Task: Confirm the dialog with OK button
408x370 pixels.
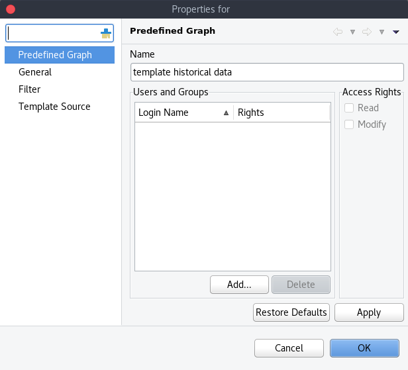Action: click(x=364, y=348)
